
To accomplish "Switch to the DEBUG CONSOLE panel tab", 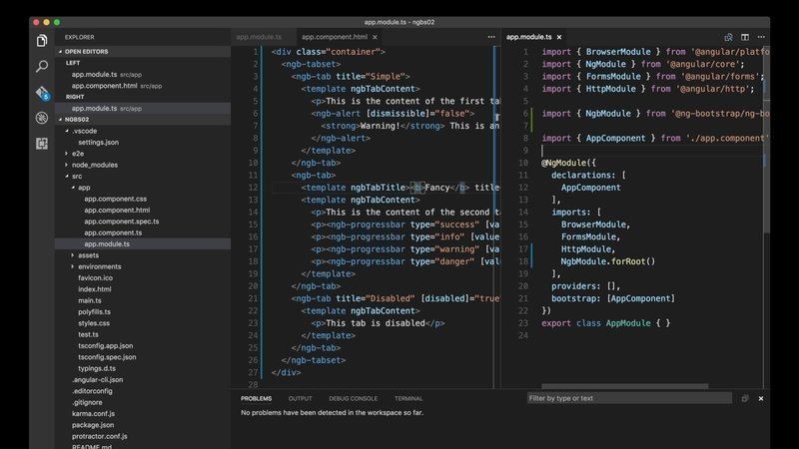I will point(353,398).
